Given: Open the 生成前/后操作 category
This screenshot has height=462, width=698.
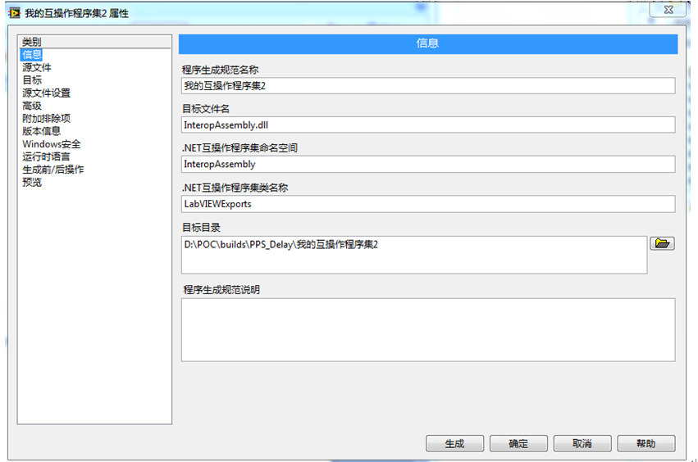Looking at the screenshot, I should [53, 170].
